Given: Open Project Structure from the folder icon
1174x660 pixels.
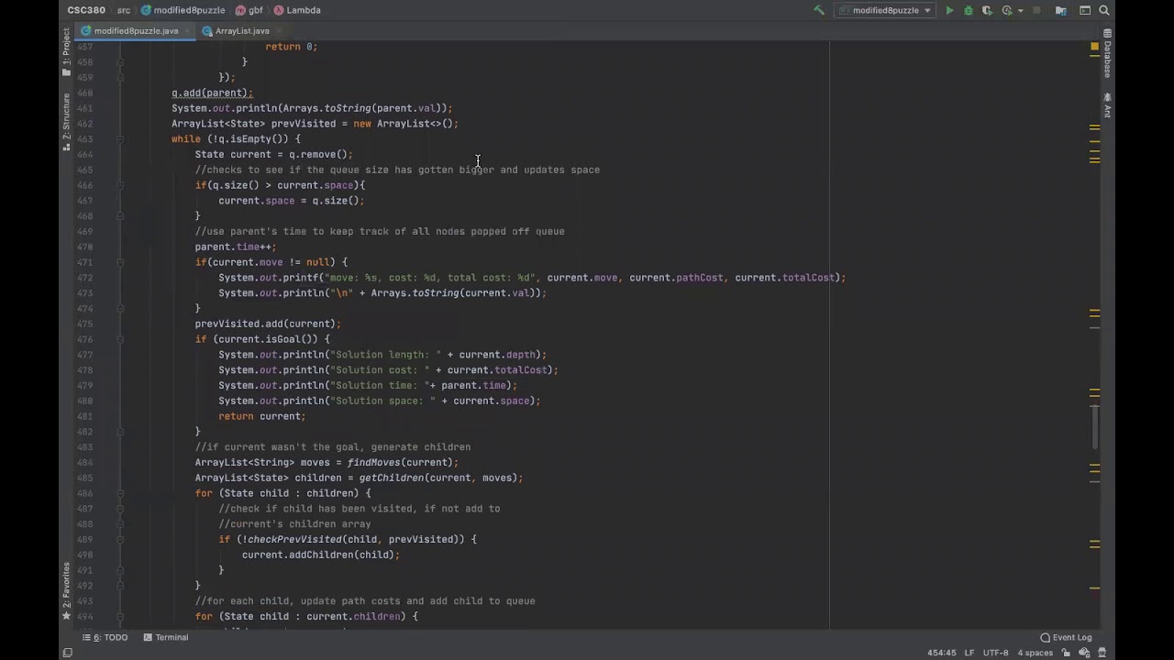Looking at the screenshot, I should (x=1061, y=10).
